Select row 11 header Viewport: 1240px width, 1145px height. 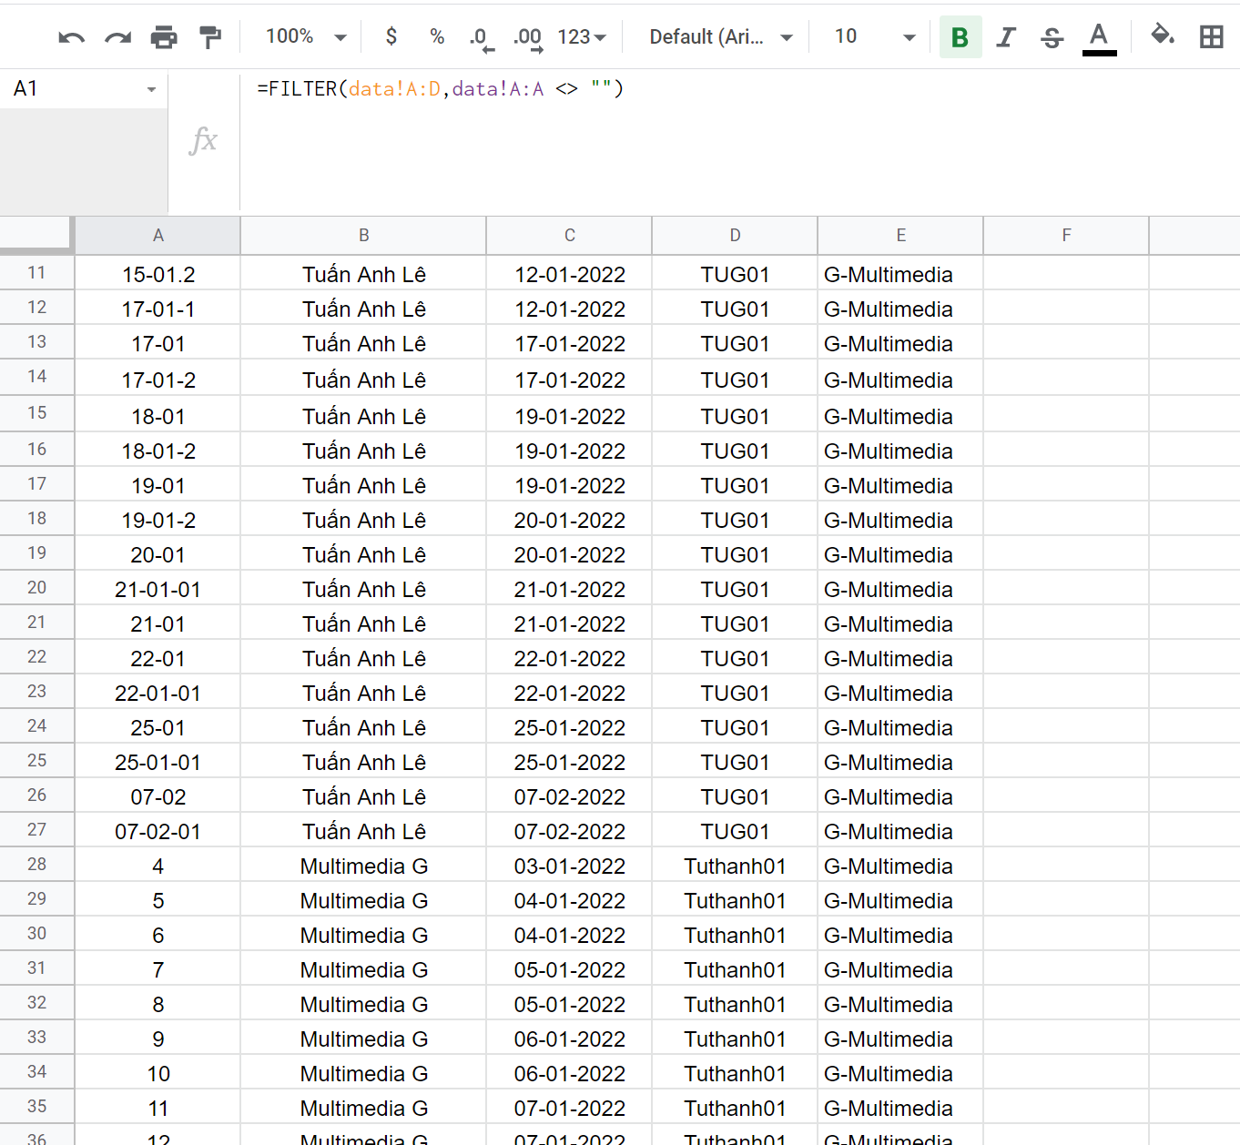[36, 273]
